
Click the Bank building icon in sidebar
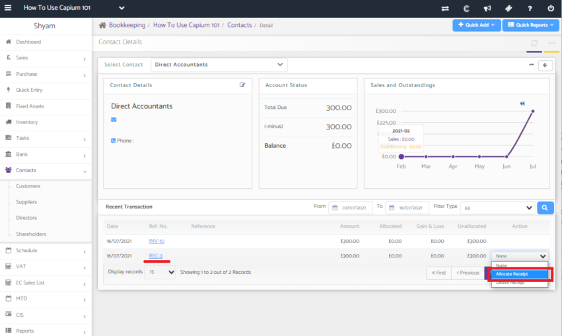(x=8, y=154)
